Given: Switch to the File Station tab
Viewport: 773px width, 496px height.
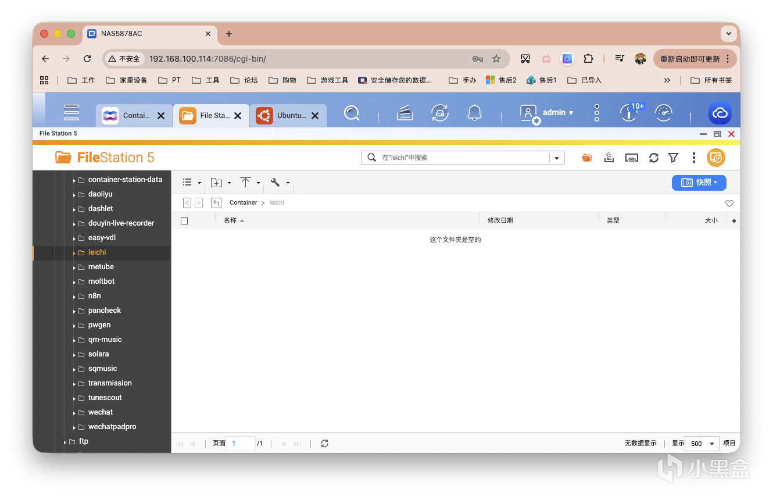Looking at the screenshot, I should [212, 116].
